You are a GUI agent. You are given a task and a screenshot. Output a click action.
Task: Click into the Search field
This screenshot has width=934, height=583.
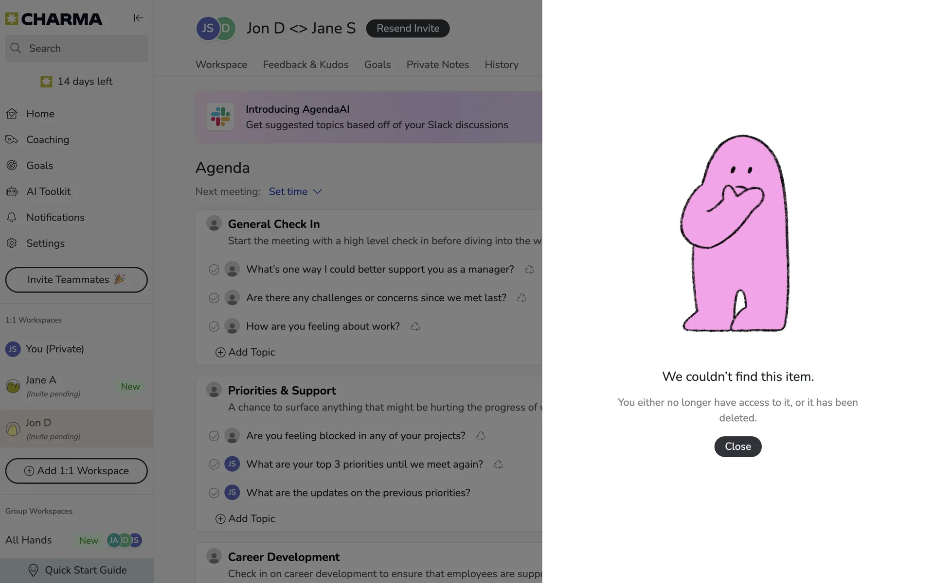click(x=76, y=48)
